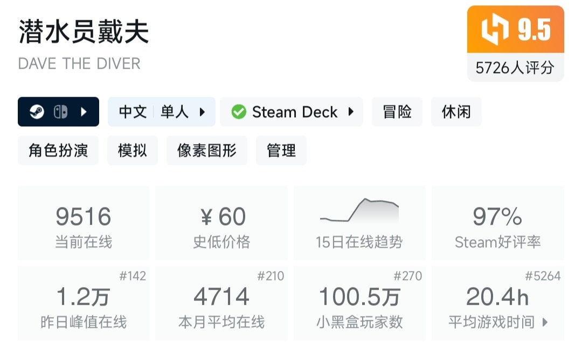Expand the 中文 单人 language details arrow
Screen dimensions: 582x343
coord(203,112)
